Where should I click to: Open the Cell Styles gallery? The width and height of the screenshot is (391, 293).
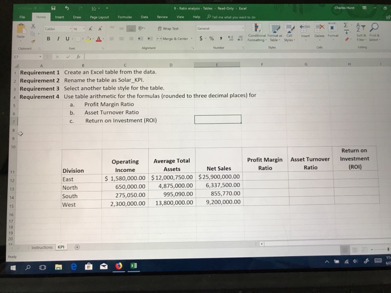click(x=289, y=32)
